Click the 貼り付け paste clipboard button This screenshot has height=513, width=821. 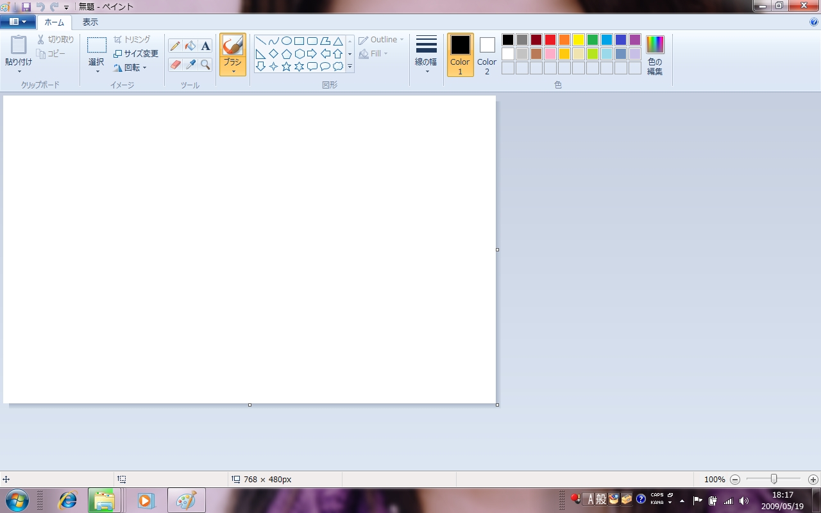point(19,50)
